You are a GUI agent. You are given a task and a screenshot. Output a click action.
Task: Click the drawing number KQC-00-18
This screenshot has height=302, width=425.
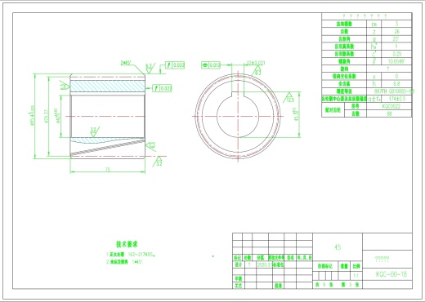point(391,274)
